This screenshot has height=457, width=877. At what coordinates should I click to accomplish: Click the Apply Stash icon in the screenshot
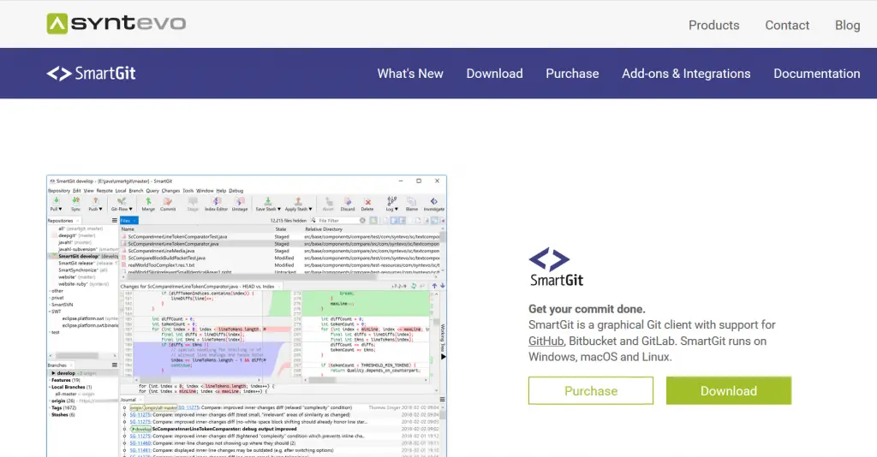point(299,204)
